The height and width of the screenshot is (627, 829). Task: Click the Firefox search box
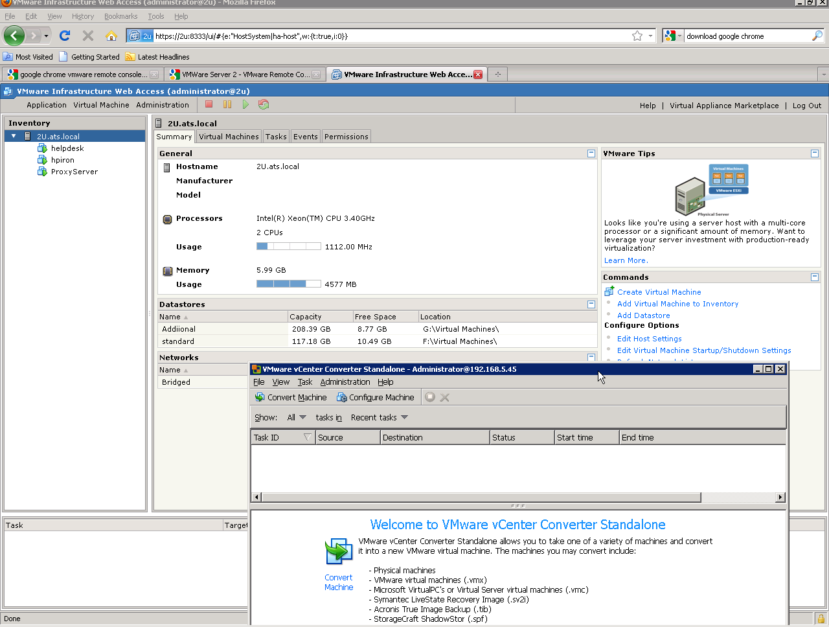pyautogui.click(x=747, y=36)
